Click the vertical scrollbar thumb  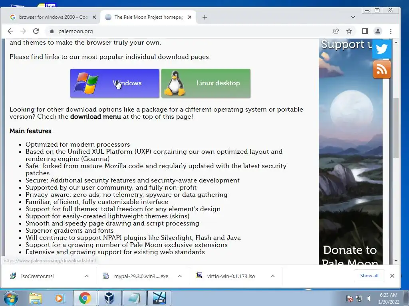(396, 128)
